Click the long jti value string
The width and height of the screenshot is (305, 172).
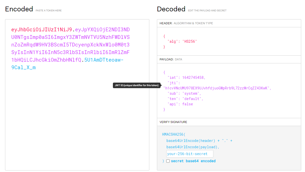point(217,88)
